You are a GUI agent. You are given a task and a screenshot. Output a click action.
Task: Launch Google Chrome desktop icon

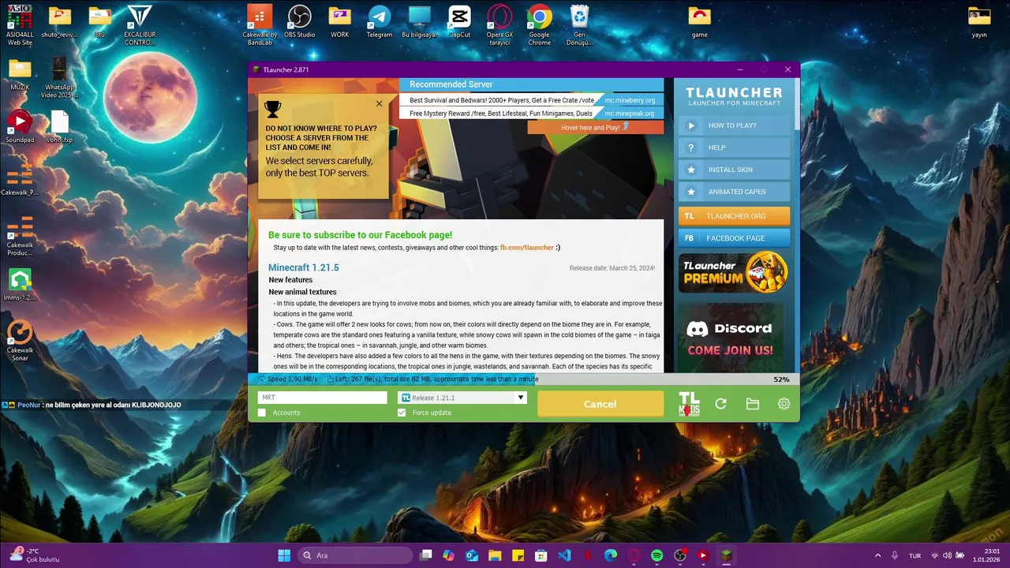click(x=539, y=25)
